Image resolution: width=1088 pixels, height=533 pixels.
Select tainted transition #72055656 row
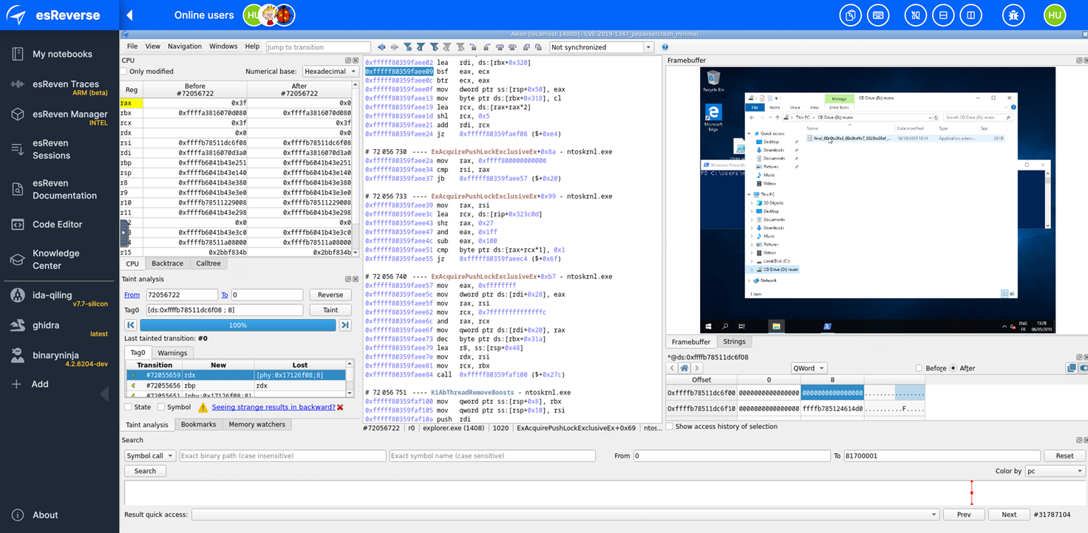click(x=237, y=385)
